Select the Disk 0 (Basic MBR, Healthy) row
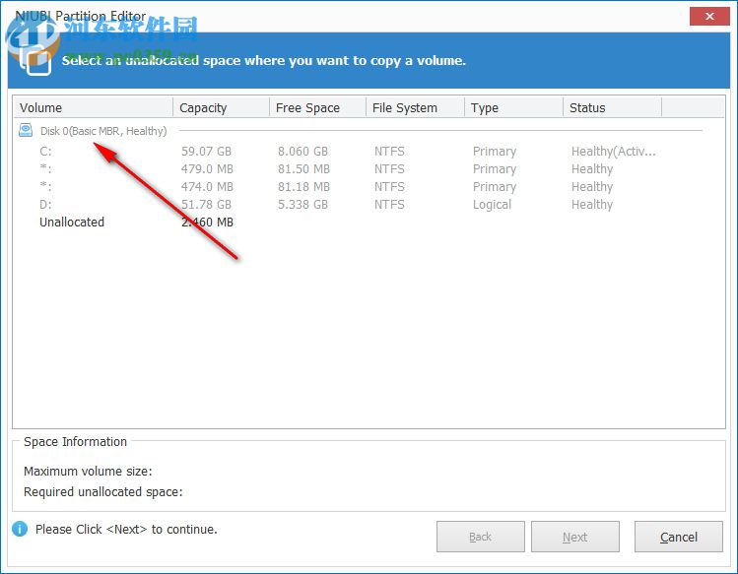Screen dimensions: 738x574 [361, 131]
